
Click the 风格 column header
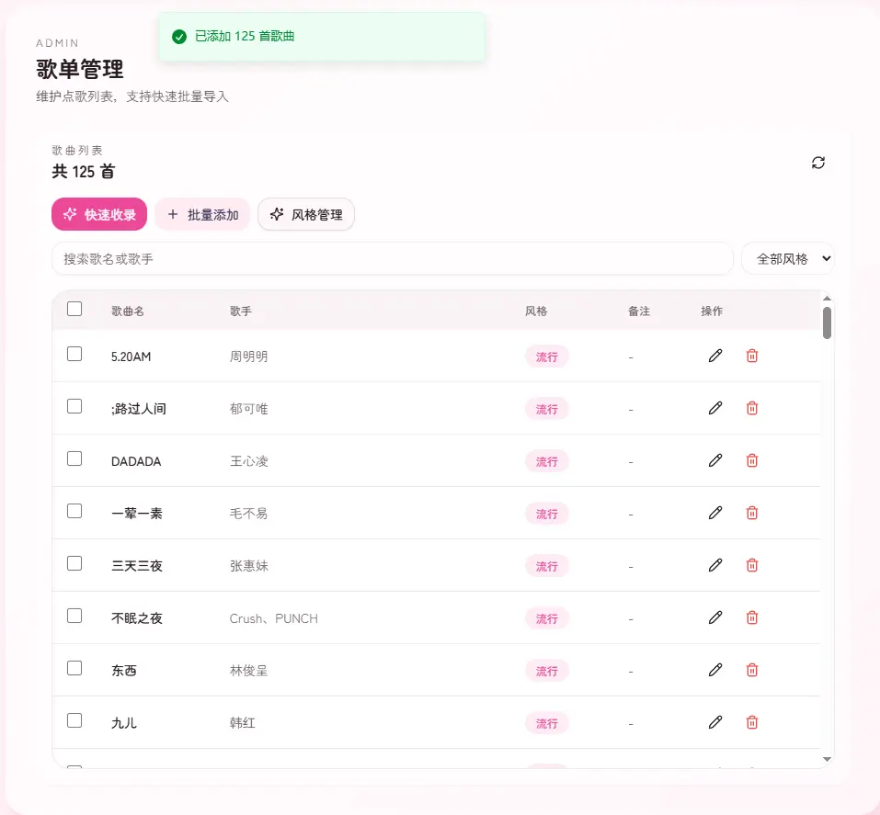[x=536, y=311]
